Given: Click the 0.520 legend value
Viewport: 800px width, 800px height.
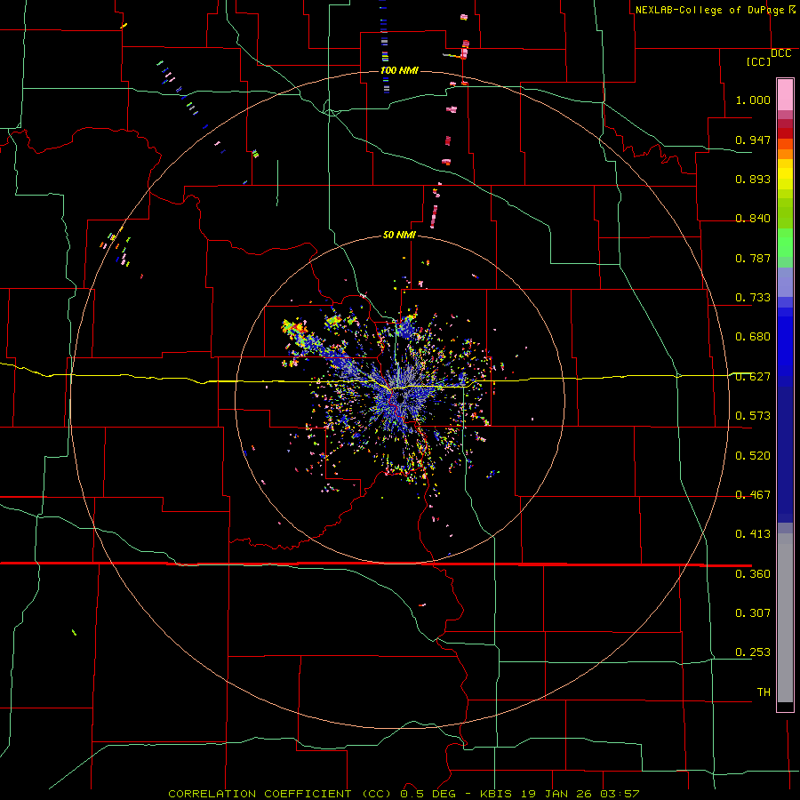Looking at the screenshot, I should click(753, 456).
